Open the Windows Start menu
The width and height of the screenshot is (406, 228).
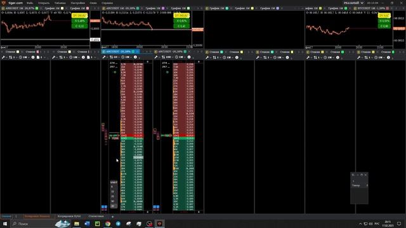click(x=5, y=224)
